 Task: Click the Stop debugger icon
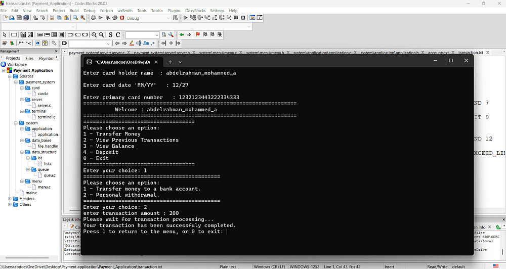point(243,18)
